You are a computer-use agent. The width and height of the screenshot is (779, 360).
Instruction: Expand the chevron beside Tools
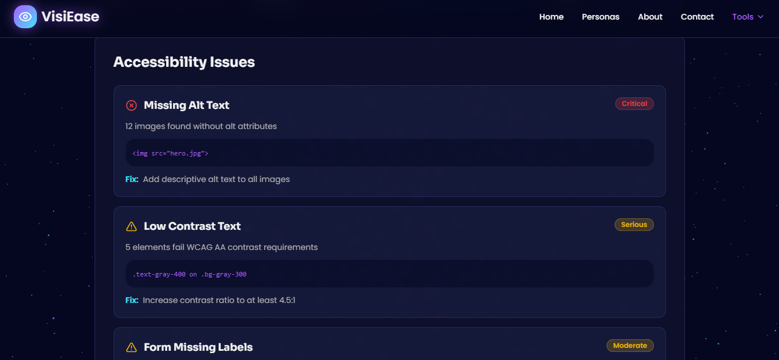pyautogui.click(x=761, y=17)
